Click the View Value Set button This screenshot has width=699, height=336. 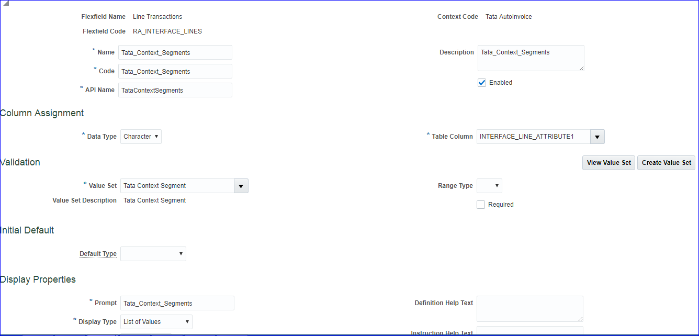[x=608, y=163]
